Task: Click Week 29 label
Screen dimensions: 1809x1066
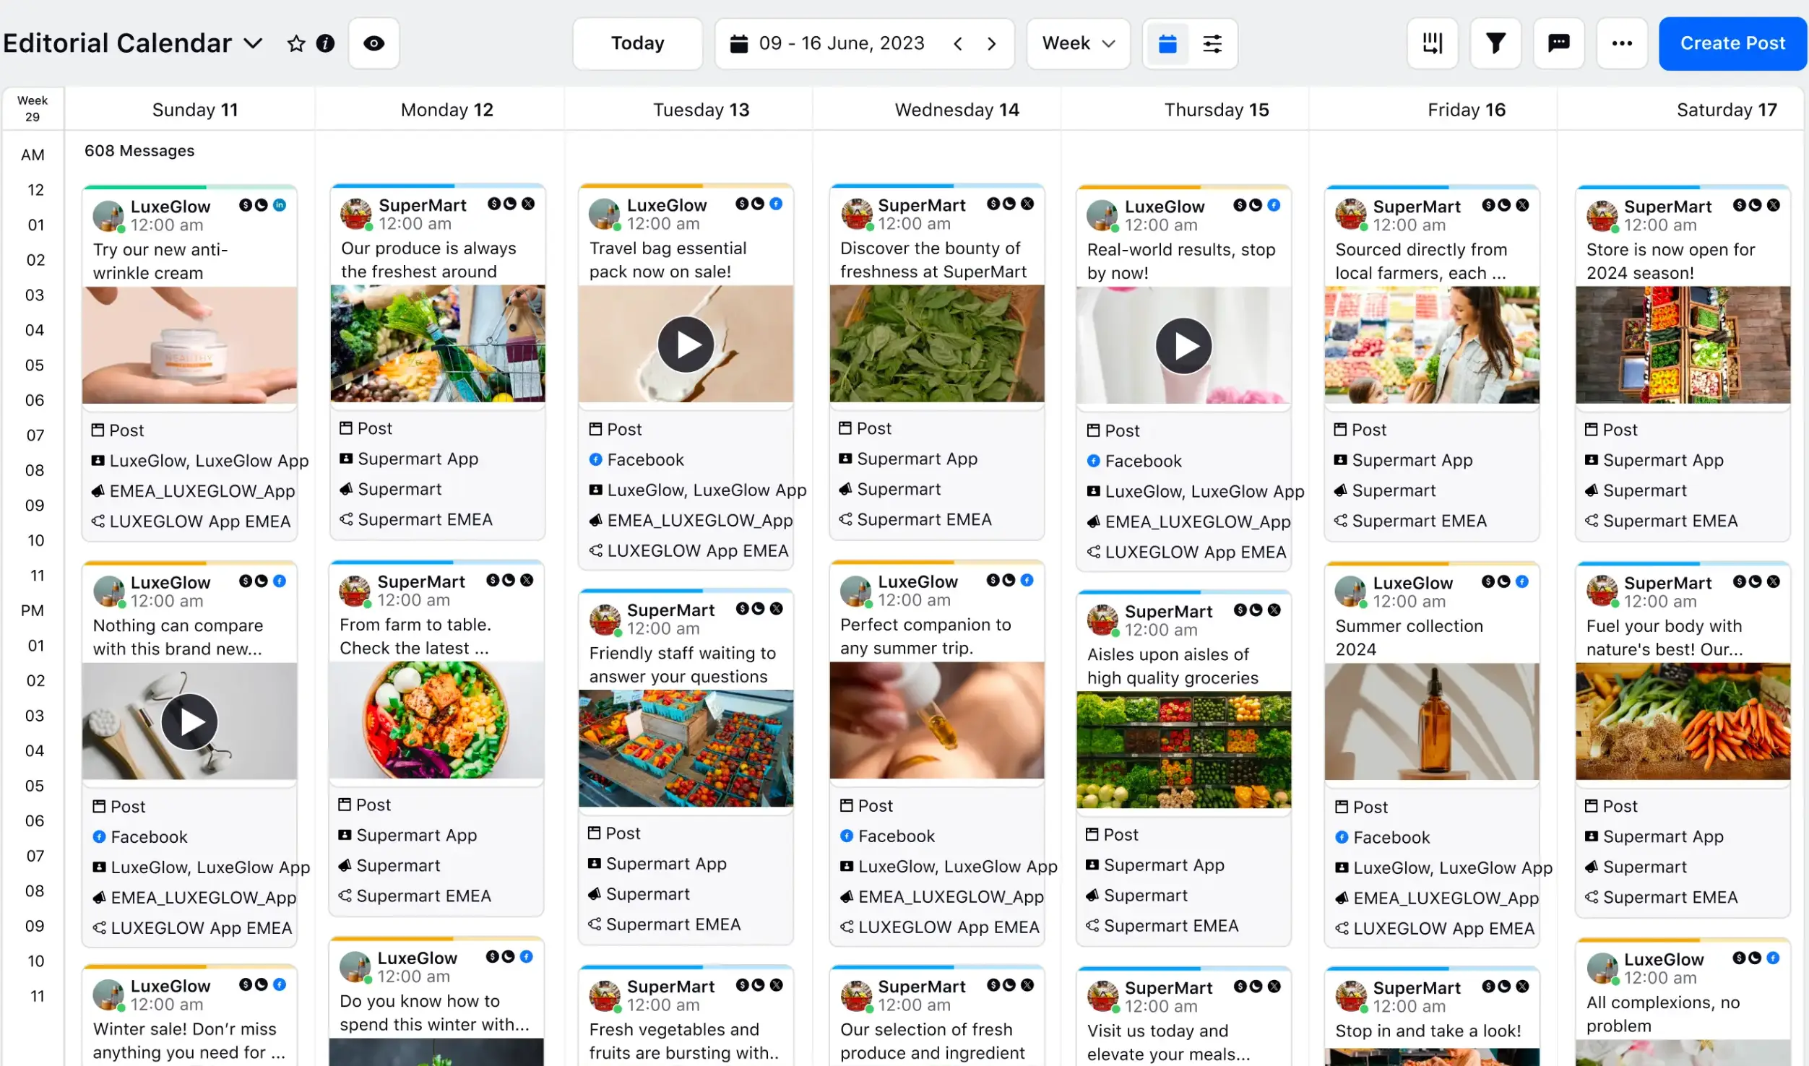Action: pyautogui.click(x=33, y=108)
